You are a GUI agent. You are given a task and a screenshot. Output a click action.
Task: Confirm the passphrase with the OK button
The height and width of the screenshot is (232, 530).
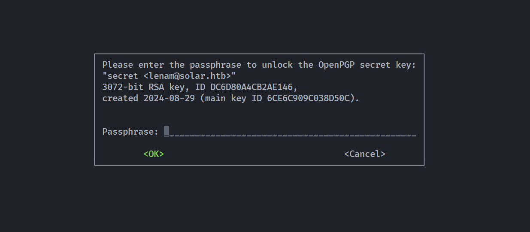coord(154,154)
